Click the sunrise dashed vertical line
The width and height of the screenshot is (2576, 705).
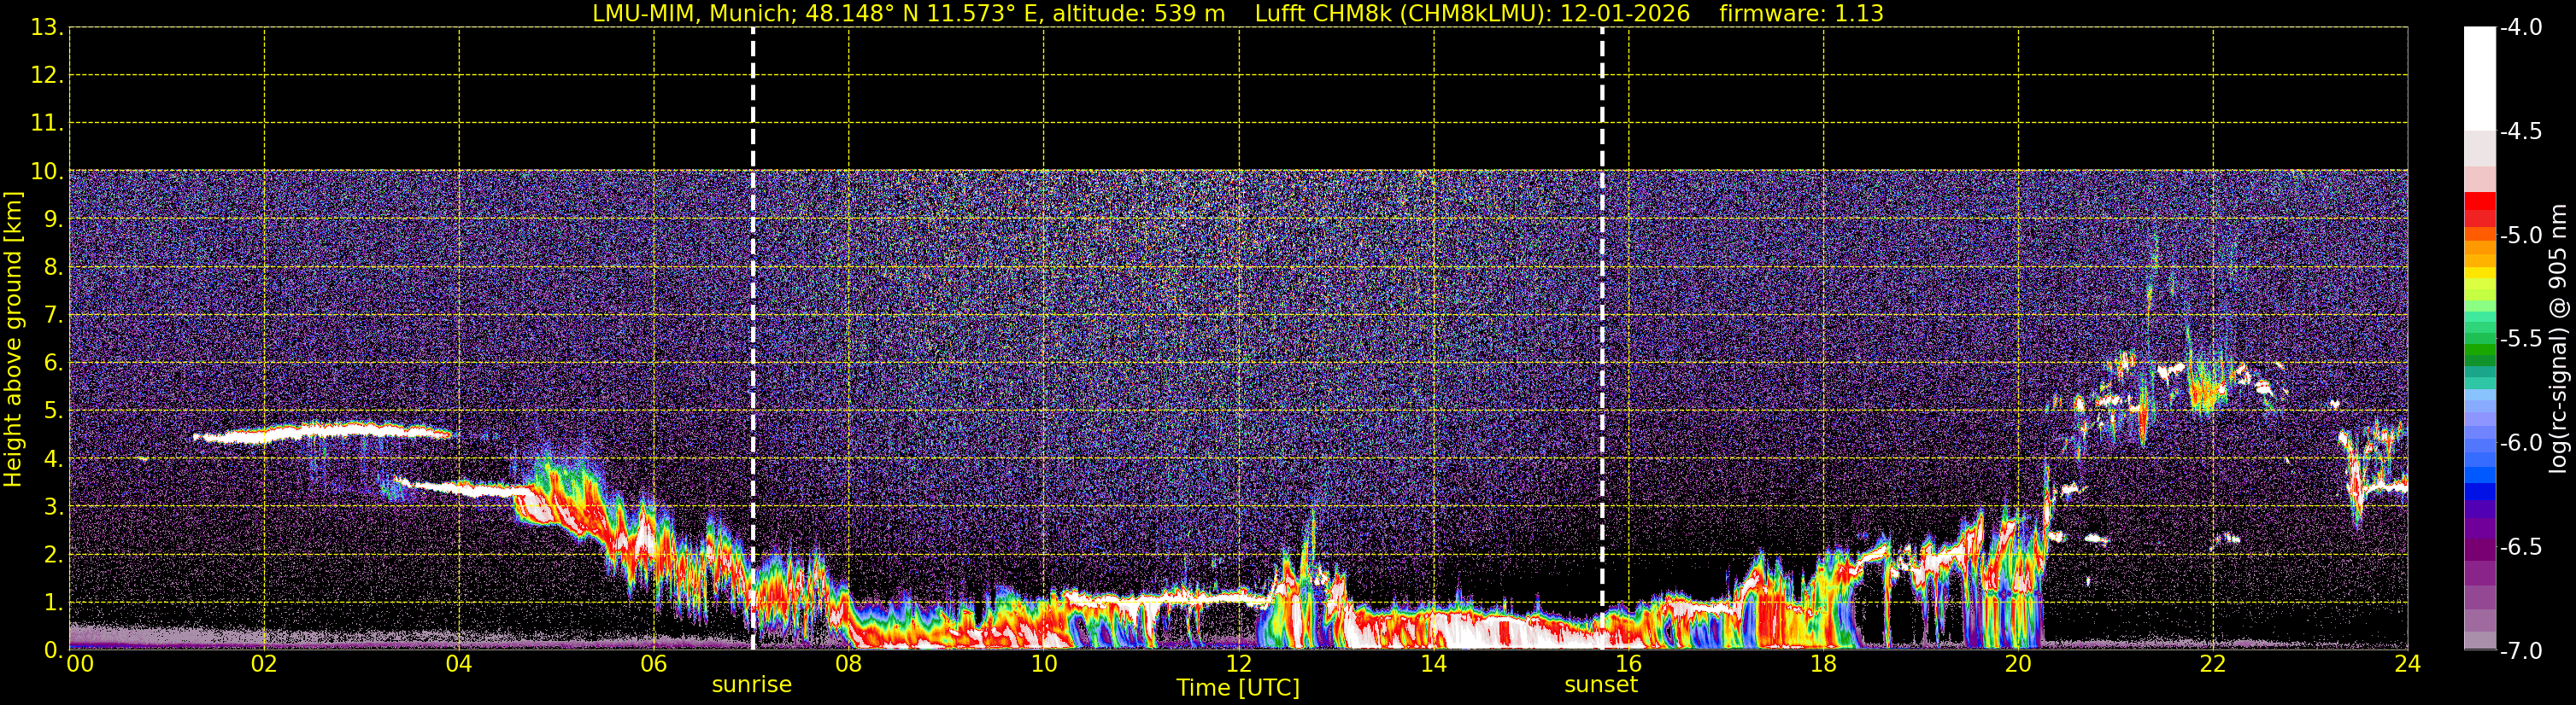coord(753,337)
